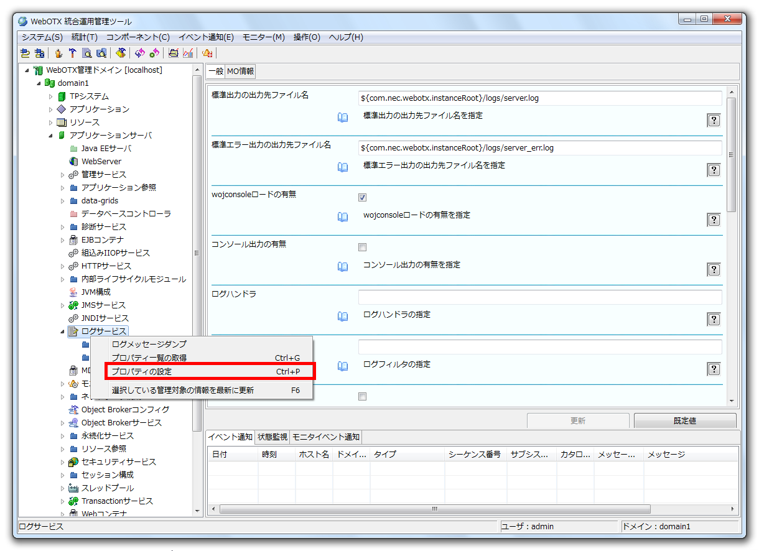This screenshot has width=759, height=551.
Task: Edit the ログハンドラ input field
Action: [x=539, y=297]
